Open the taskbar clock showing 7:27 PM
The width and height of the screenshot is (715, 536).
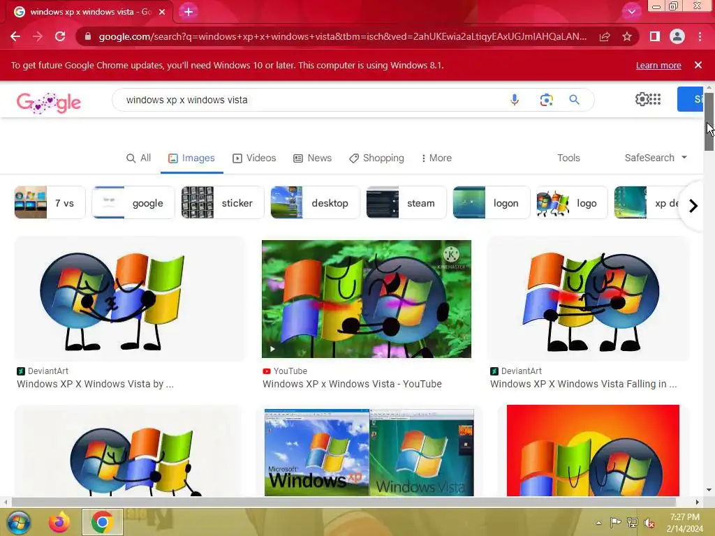[x=684, y=522]
